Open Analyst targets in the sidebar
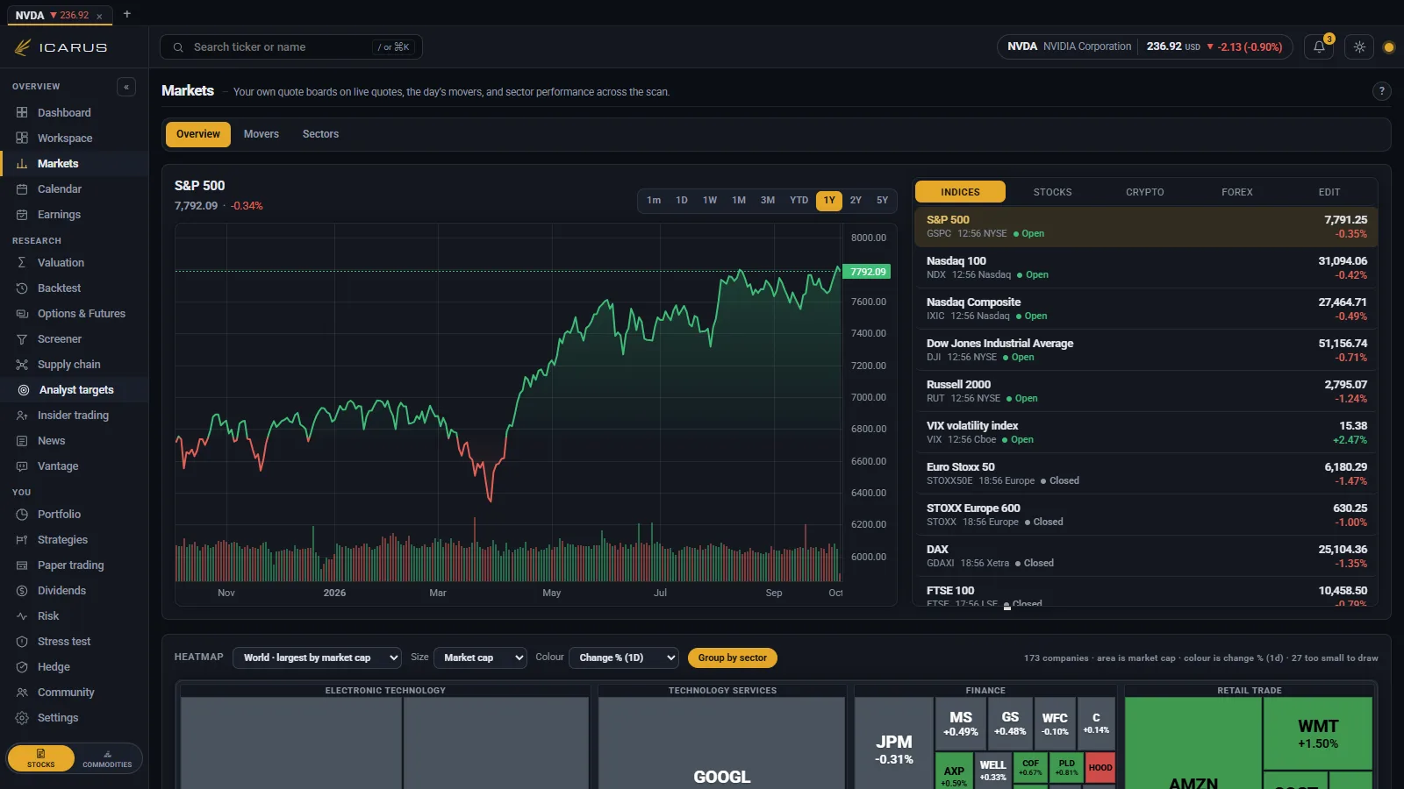The width and height of the screenshot is (1404, 789). pyautogui.click(x=75, y=390)
